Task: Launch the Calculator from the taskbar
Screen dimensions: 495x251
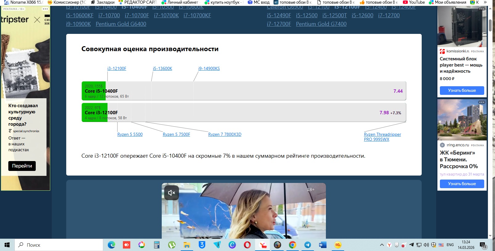Action: [157, 245]
